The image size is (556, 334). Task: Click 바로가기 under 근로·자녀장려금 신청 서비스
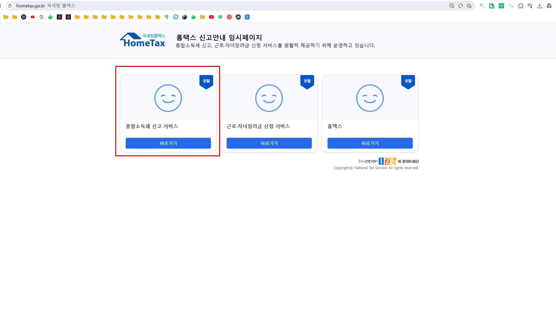(x=269, y=143)
